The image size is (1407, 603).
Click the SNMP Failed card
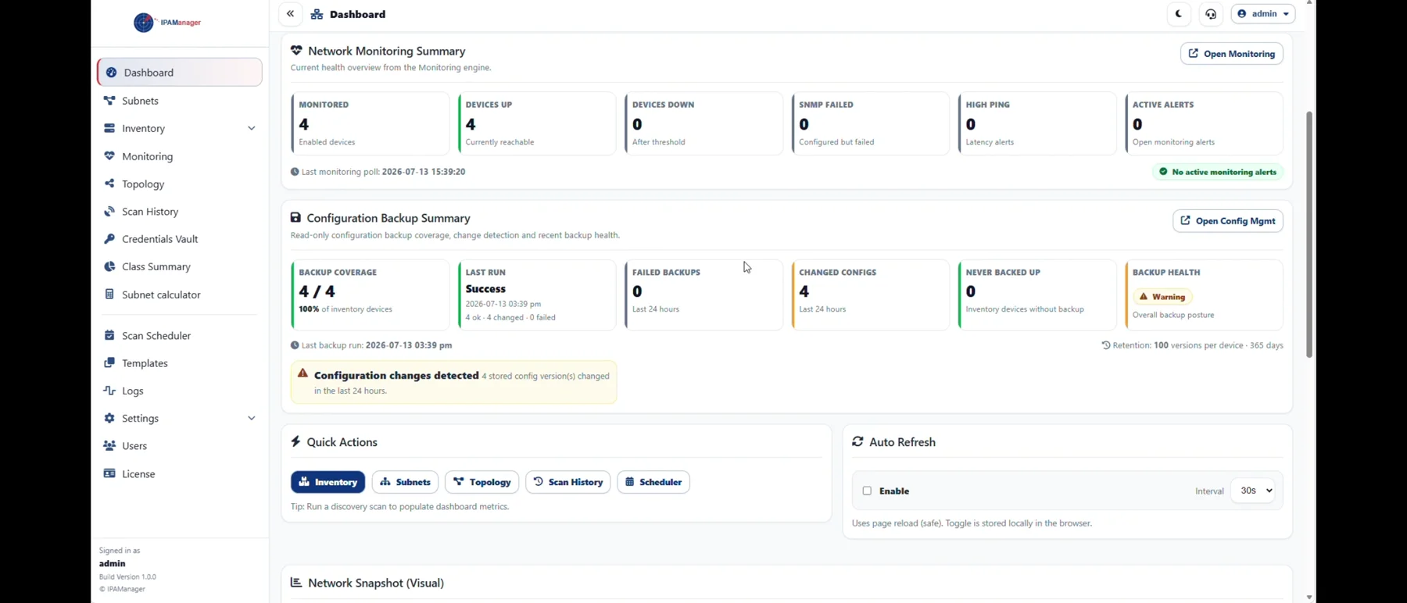pyautogui.click(x=870, y=123)
